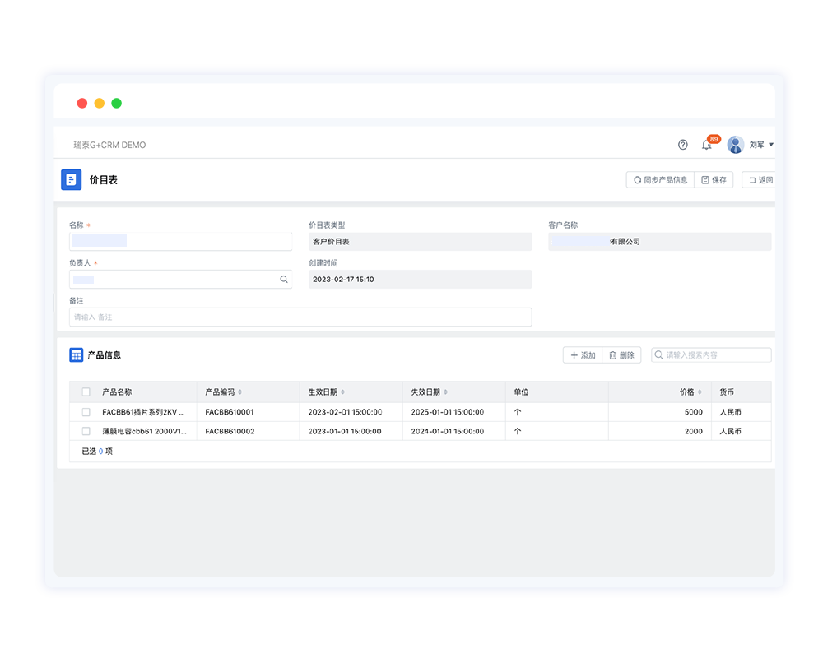Click the help question mark icon
The image size is (823, 658).
[x=682, y=145]
